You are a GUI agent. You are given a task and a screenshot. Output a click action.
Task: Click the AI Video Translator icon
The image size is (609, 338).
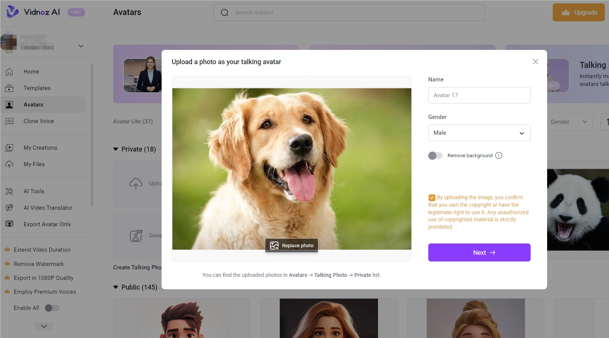[x=9, y=208]
